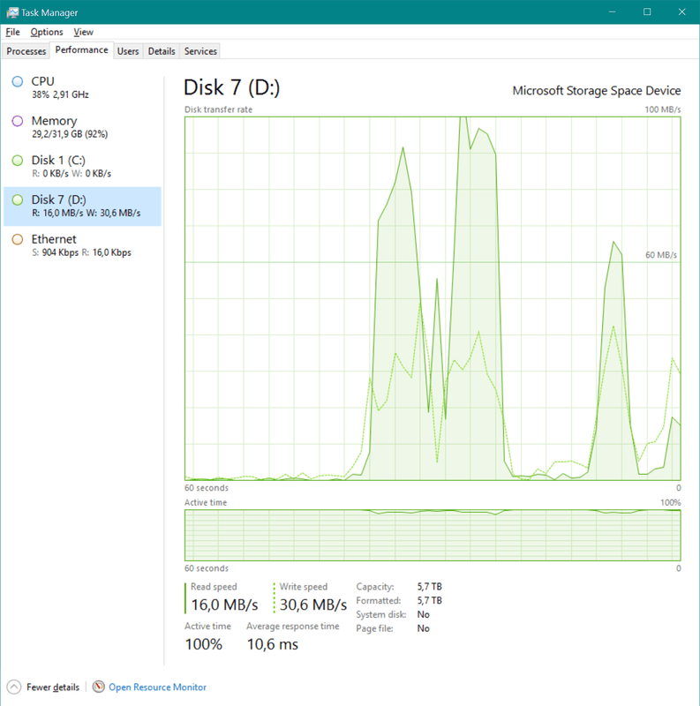Image resolution: width=700 pixels, height=706 pixels.
Task: Click the Capacity 5,7 TB value
Action: pyautogui.click(x=429, y=587)
